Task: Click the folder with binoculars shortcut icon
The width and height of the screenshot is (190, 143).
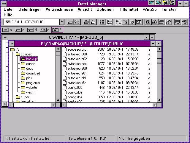Action: click(x=165, y=3)
